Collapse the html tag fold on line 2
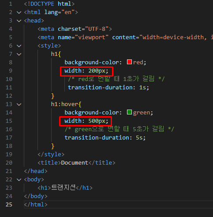Viewport: 213px width, 217px height. pyautogui.click(x=19, y=12)
